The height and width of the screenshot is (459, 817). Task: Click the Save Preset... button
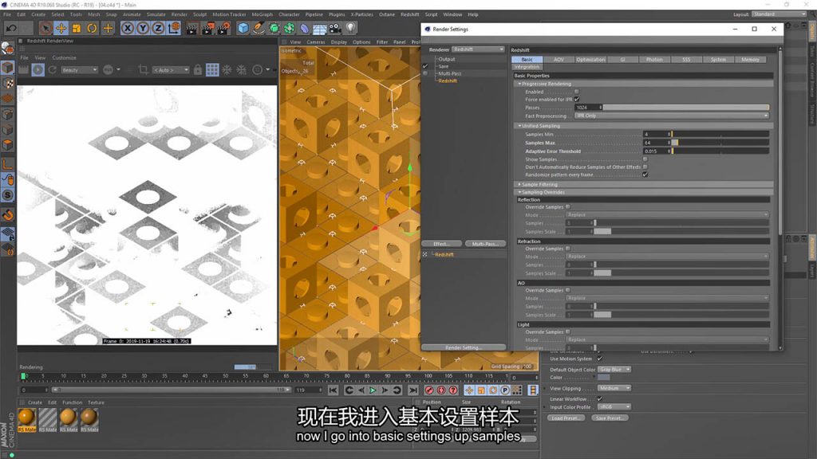(610, 418)
